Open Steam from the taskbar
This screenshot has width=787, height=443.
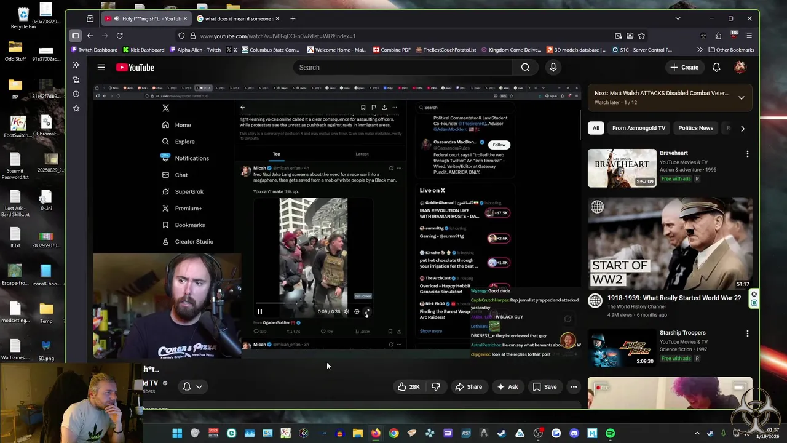[502, 434]
